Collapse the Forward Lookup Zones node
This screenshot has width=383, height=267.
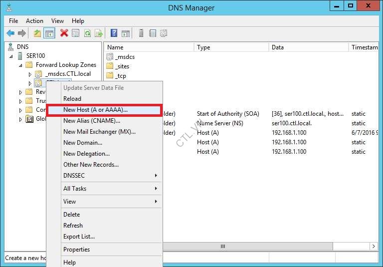20,65
